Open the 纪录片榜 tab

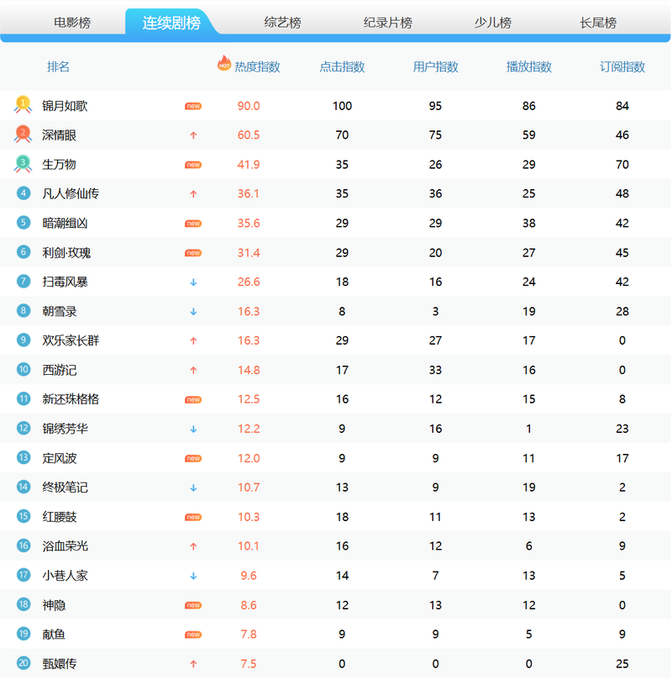click(388, 23)
